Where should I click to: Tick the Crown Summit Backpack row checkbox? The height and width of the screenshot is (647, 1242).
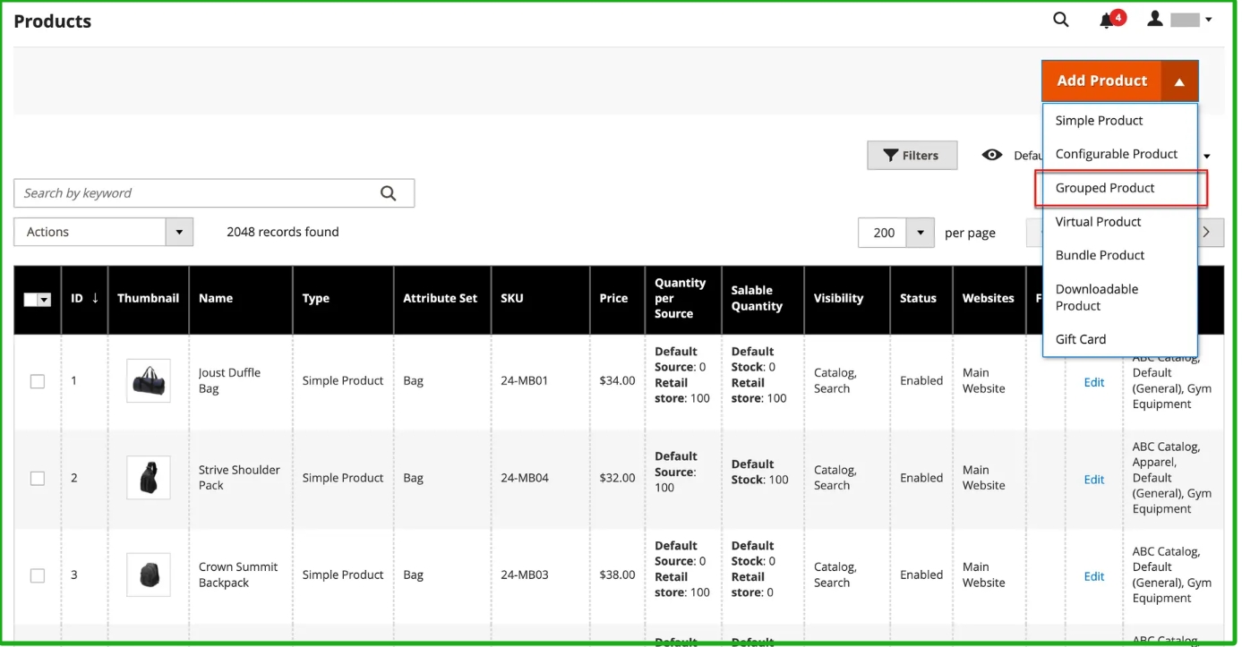38,575
